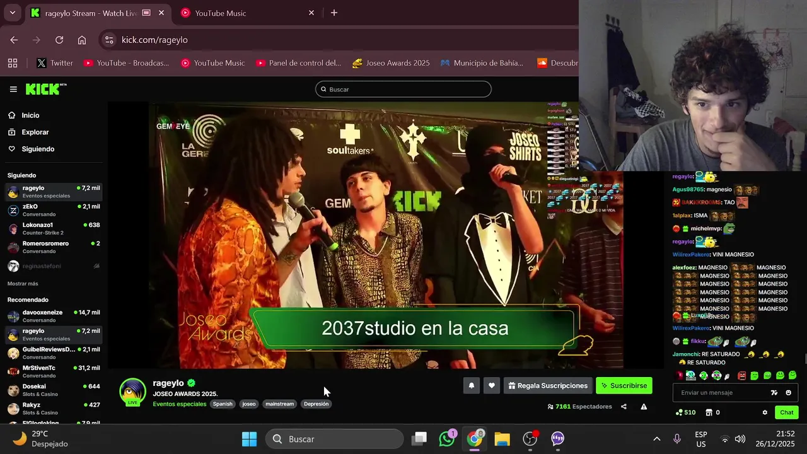This screenshot has height=454, width=807.
Task: Open WhatsApp from the taskbar
Action: pyautogui.click(x=447, y=439)
